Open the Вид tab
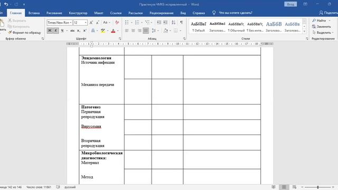 point(183,13)
